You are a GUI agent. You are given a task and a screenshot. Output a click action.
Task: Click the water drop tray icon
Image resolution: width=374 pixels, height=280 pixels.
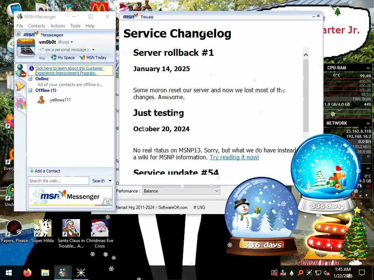(x=292, y=273)
